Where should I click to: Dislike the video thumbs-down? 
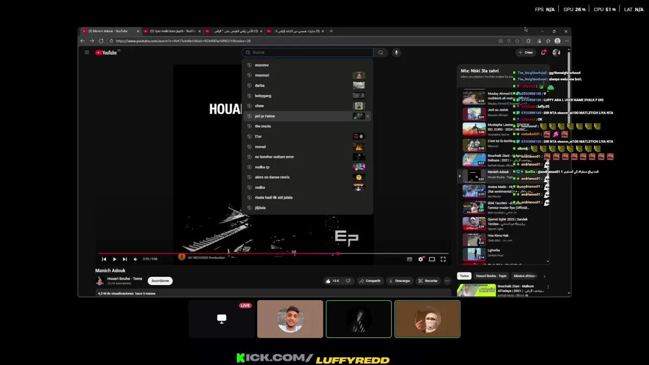(348, 280)
